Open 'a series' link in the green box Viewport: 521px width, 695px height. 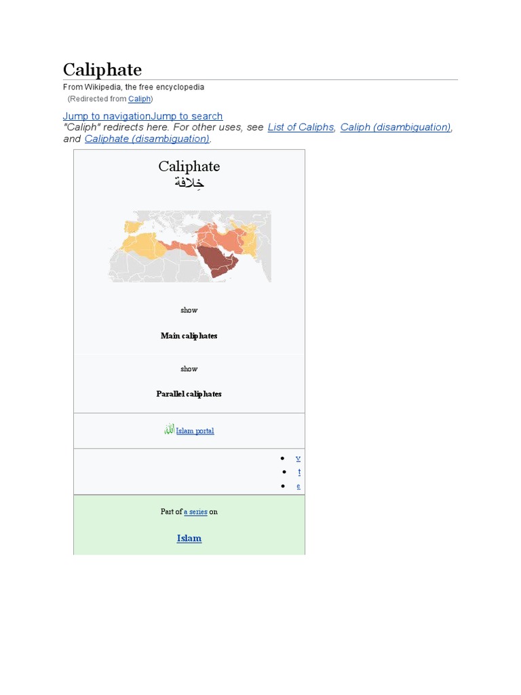(x=195, y=512)
